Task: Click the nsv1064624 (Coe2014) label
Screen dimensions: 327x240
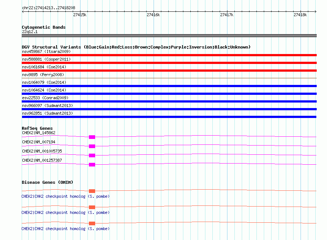Action: (44, 90)
